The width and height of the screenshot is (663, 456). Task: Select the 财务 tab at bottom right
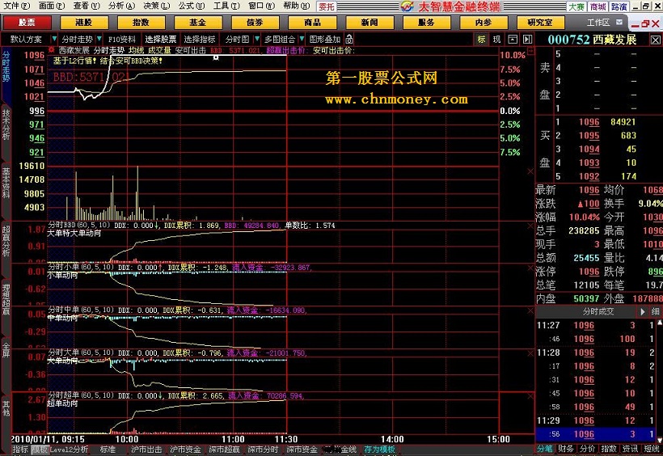pos(566,449)
